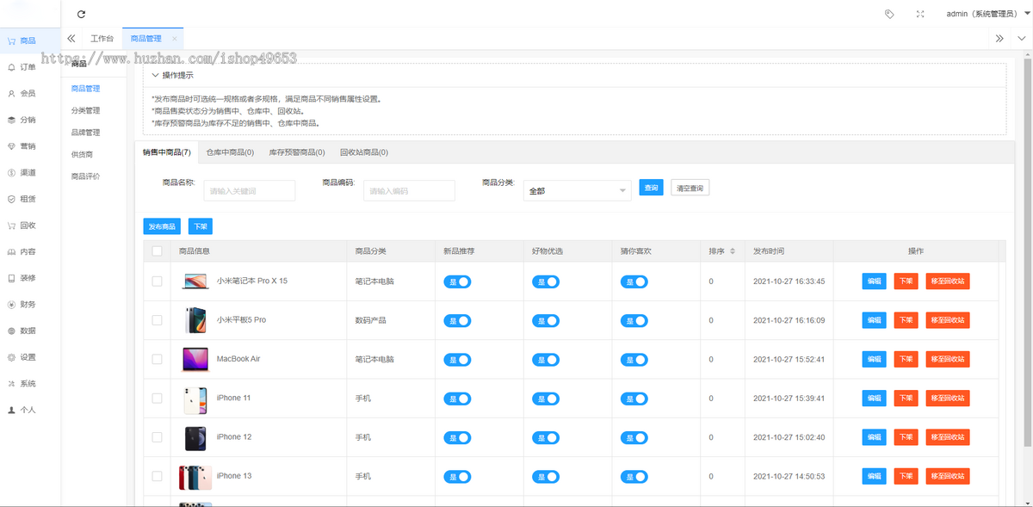Image resolution: width=1033 pixels, height=507 pixels.
Task: Click the refresh icon in top bar
Action: point(82,15)
